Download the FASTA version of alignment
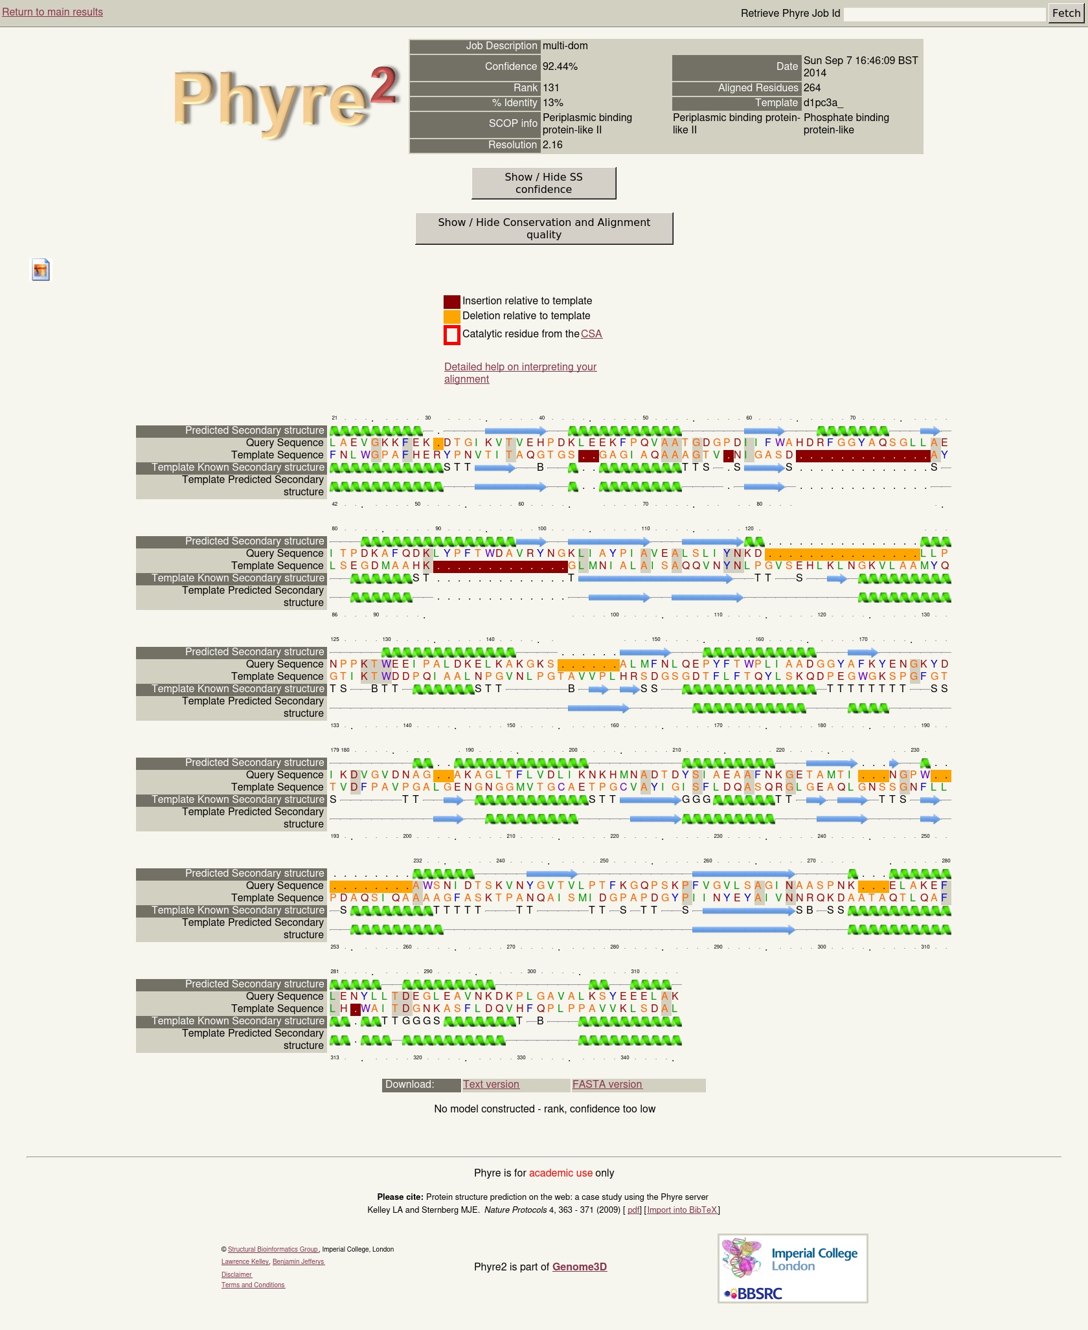The image size is (1088, 1330). pos(607,1085)
